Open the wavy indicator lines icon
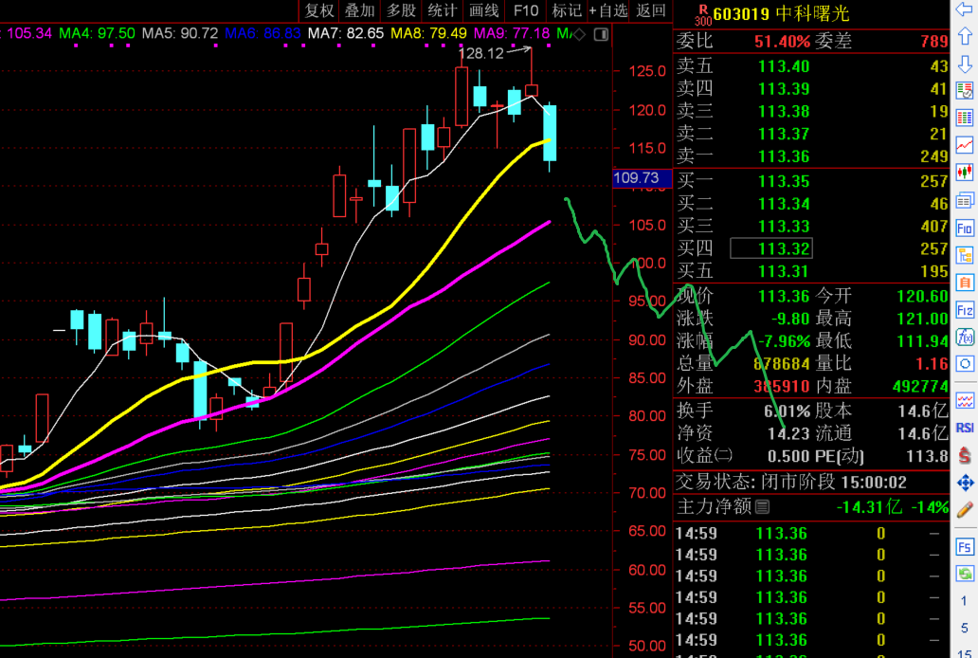 [x=965, y=400]
